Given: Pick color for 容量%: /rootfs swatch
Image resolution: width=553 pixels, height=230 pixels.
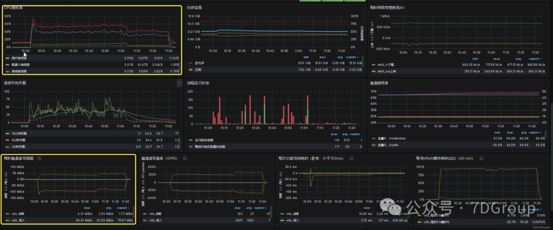Looking at the screenshot, I should pos(374,144).
